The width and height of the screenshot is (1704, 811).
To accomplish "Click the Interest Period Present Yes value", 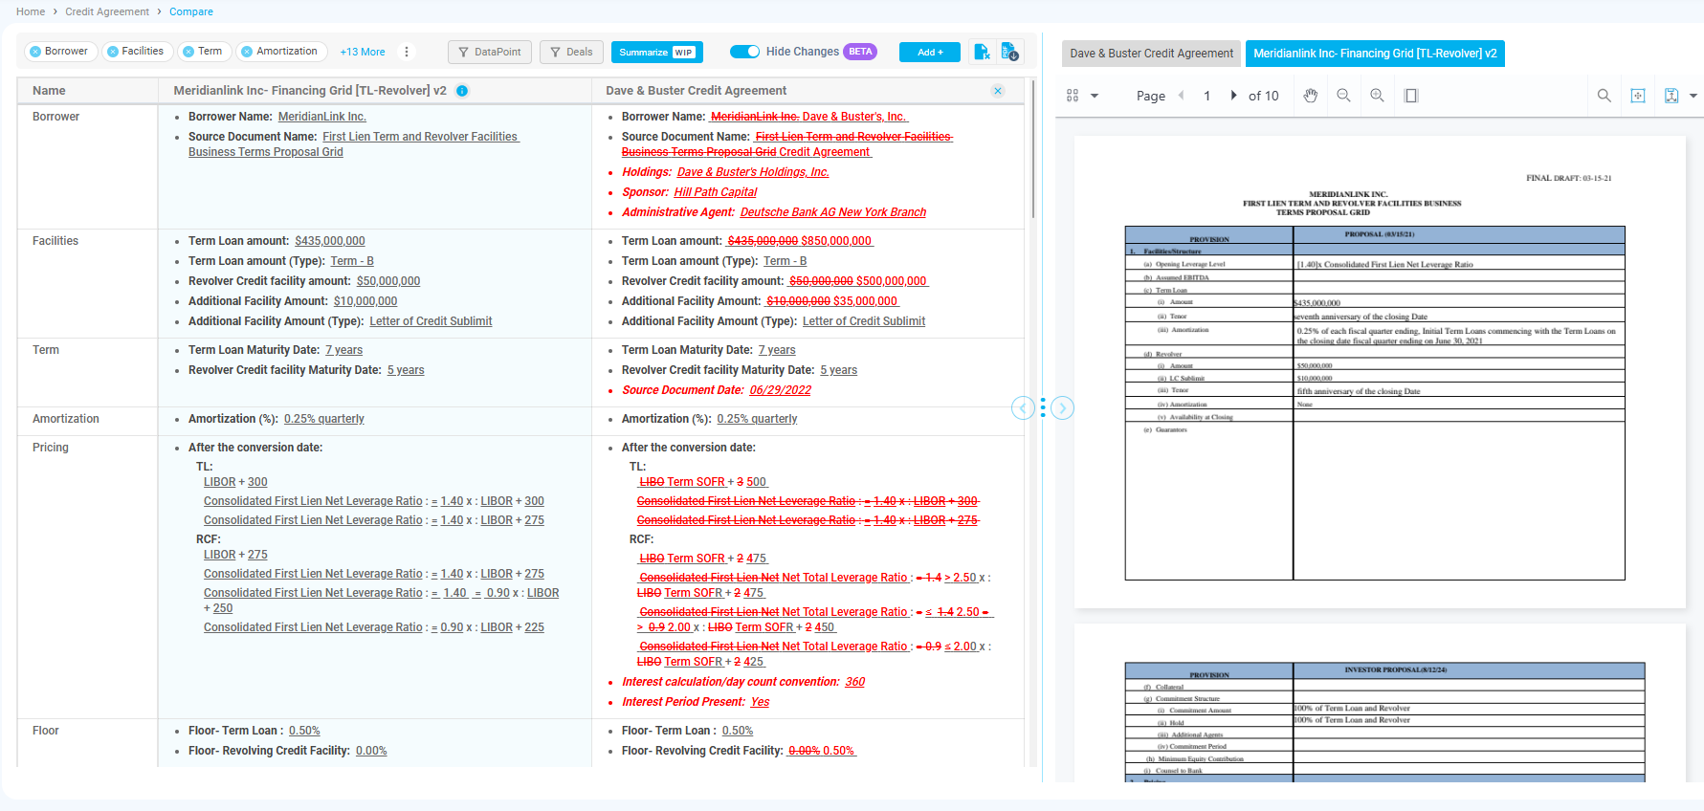I will tap(761, 702).
